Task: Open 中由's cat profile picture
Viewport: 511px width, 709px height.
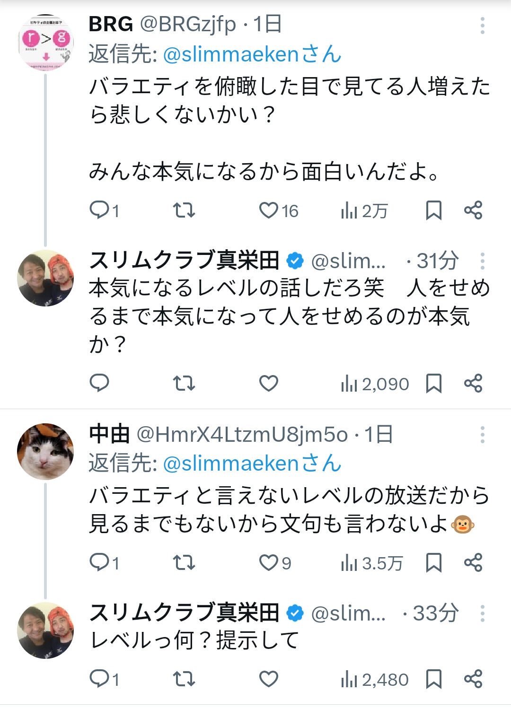Action: 45,451
